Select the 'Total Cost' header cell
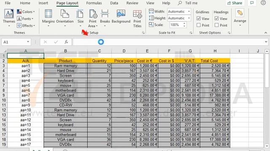Viewport: 270px width, 151px height. coord(215,61)
